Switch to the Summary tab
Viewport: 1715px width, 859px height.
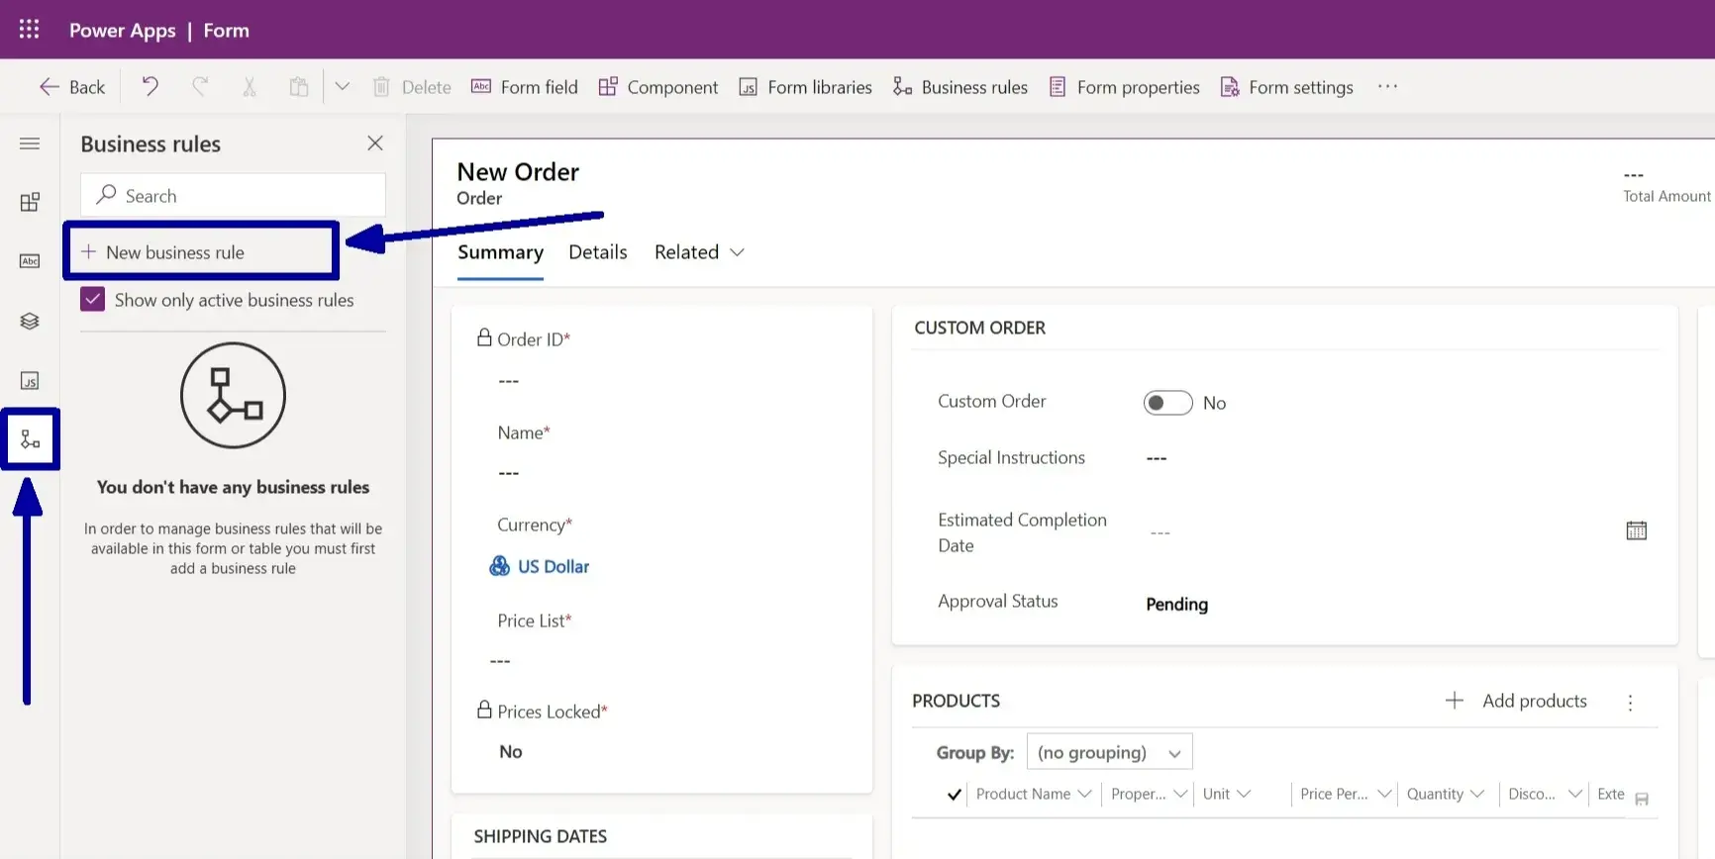click(500, 252)
